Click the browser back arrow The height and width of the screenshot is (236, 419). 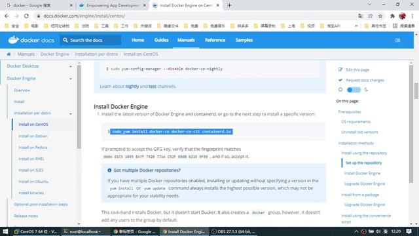[7, 16]
